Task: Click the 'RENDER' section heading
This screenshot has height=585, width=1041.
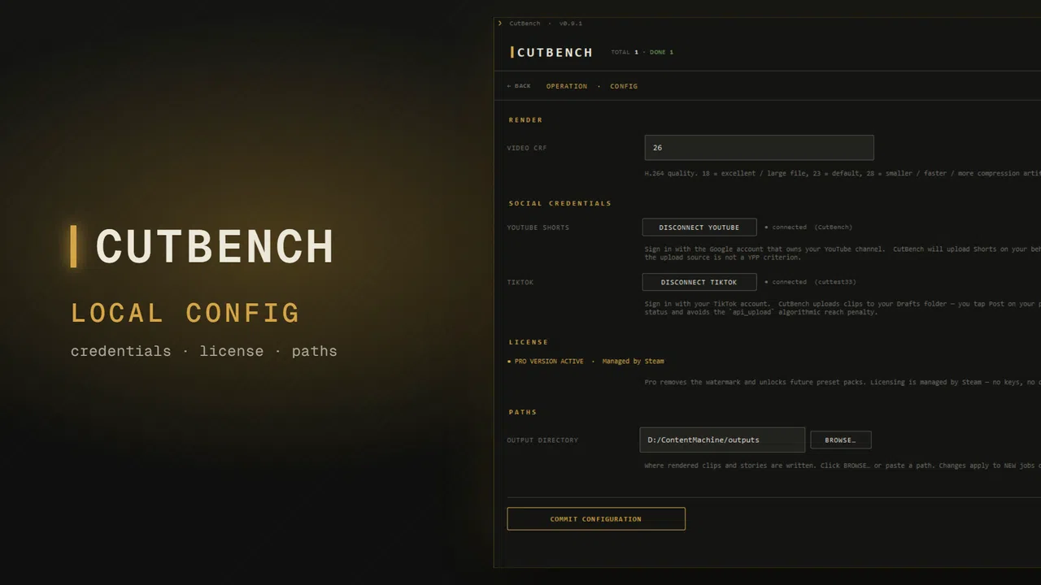Action: pos(525,120)
